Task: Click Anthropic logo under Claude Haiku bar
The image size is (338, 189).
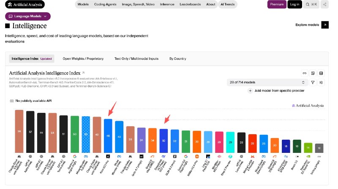Action: 130,156
